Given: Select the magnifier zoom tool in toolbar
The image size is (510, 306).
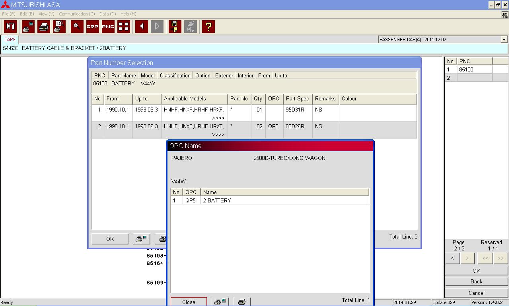Looking at the screenshot, I should click(76, 27).
